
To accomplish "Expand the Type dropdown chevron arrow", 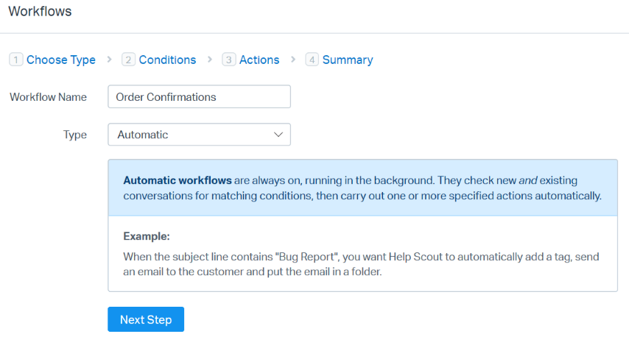I will pos(278,135).
